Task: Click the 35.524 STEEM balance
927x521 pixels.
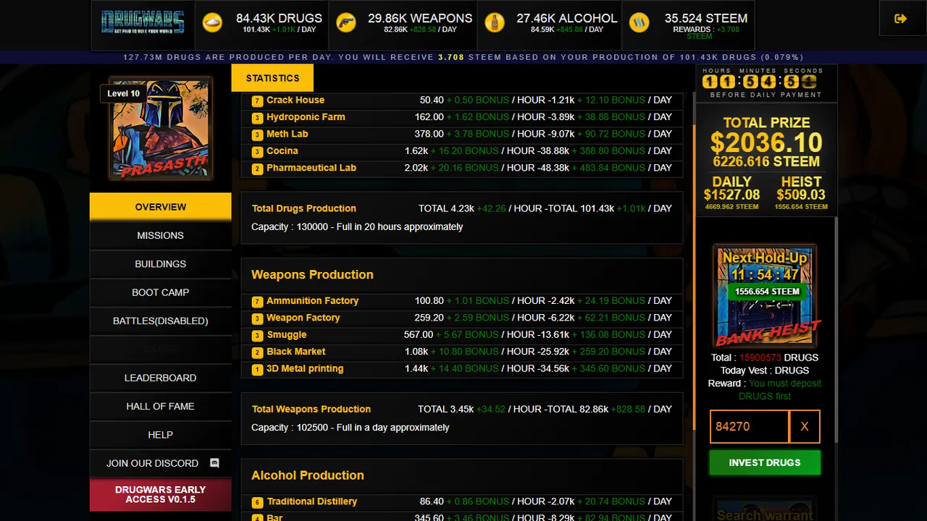Action: (x=705, y=18)
